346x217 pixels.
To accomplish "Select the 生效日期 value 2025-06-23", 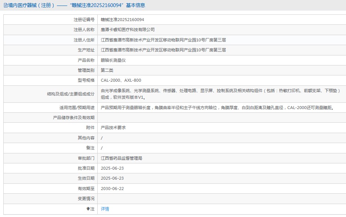I will click(112, 178).
